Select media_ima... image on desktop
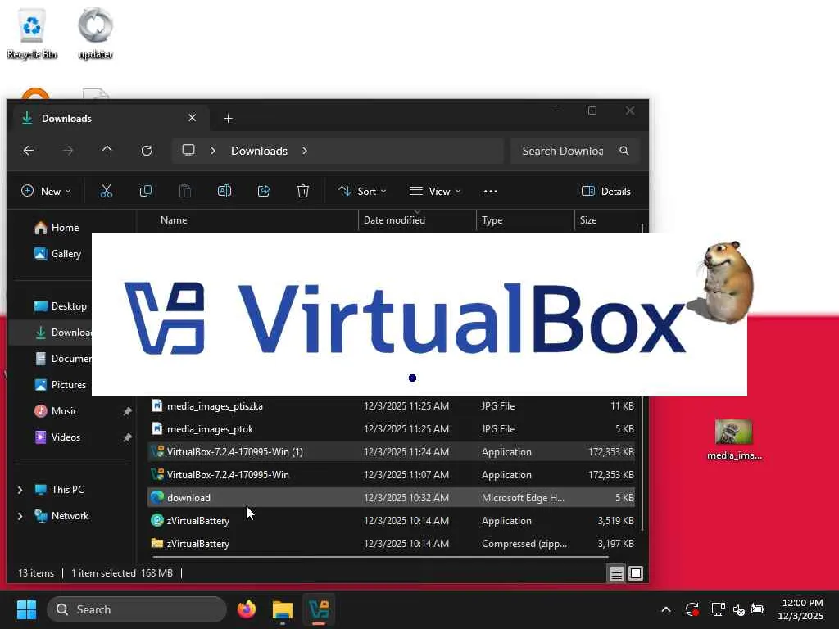 (x=734, y=440)
